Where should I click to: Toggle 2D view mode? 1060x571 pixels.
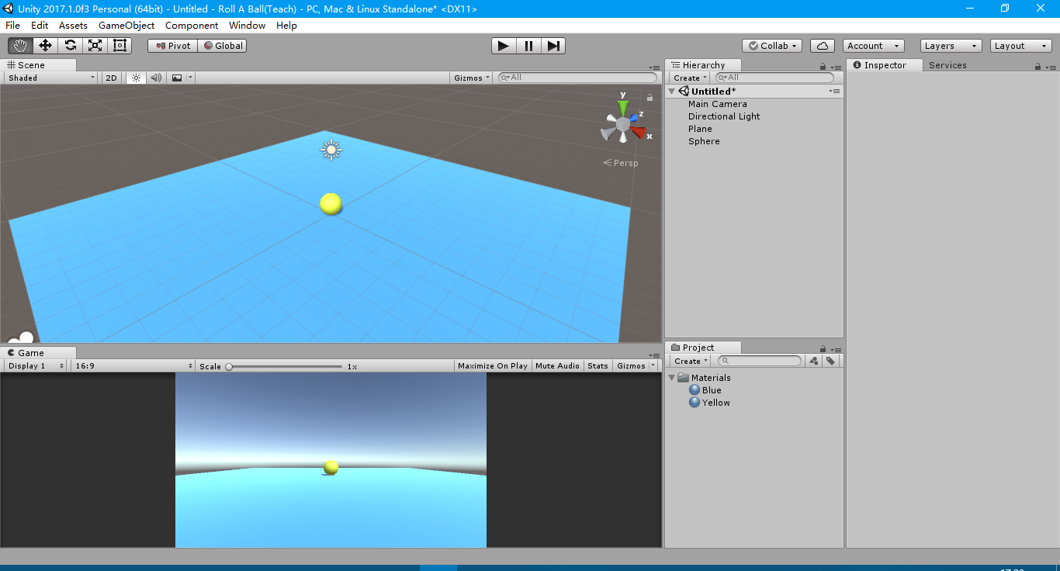[x=112, y=78]
